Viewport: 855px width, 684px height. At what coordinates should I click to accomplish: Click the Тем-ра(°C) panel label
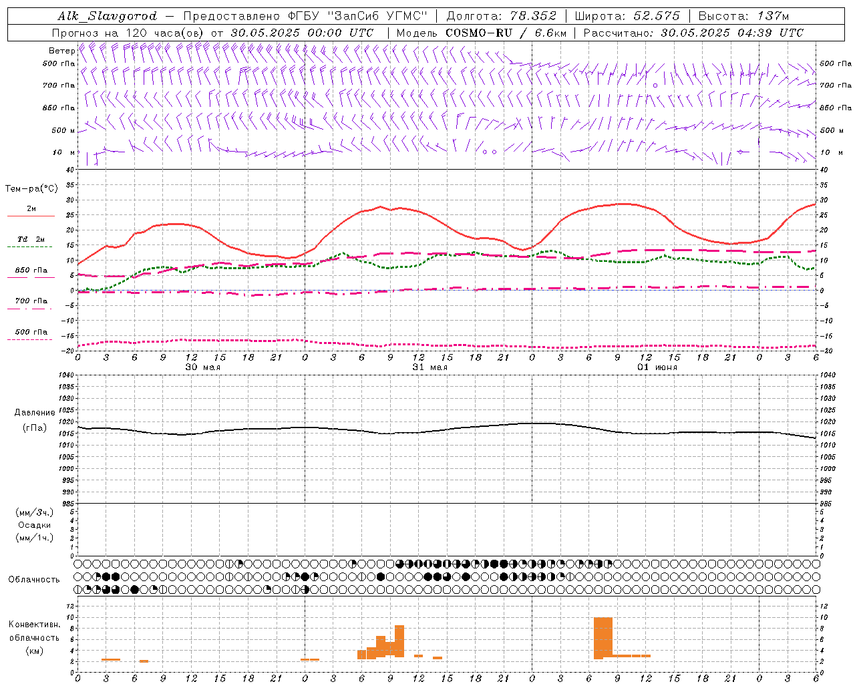pos(31,189)
